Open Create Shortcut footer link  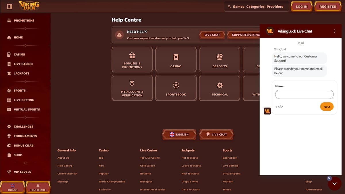point(68,174)
